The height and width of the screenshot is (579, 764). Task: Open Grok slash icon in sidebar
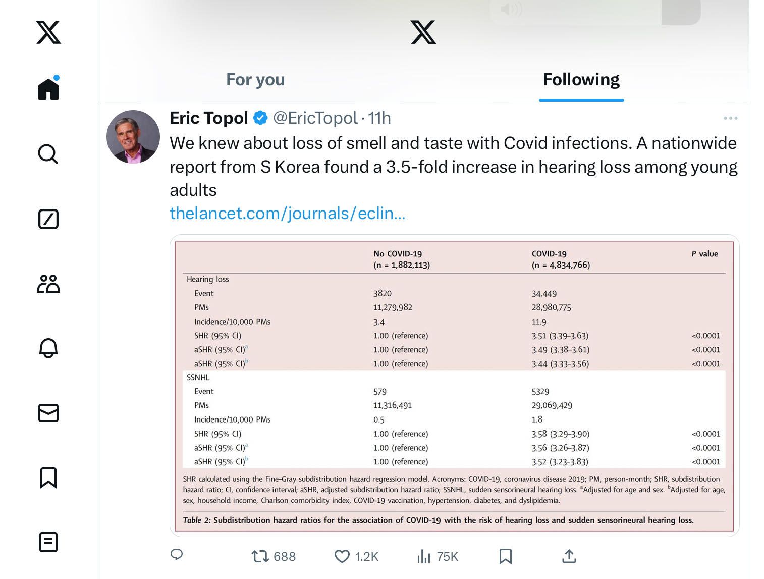coord(48,219)
